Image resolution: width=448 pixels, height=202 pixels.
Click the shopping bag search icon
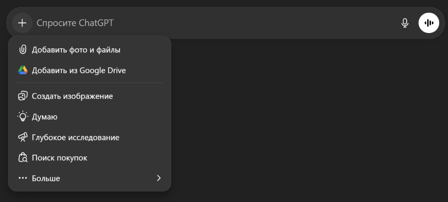pos(23,158)
